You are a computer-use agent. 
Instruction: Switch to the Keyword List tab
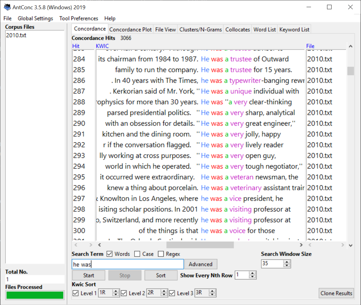coord(294,29)
